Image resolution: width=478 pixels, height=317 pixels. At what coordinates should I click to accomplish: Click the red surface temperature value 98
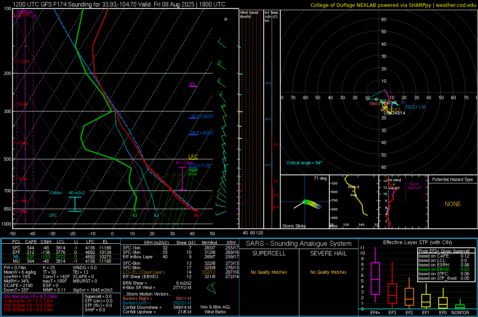pos(196,215)
